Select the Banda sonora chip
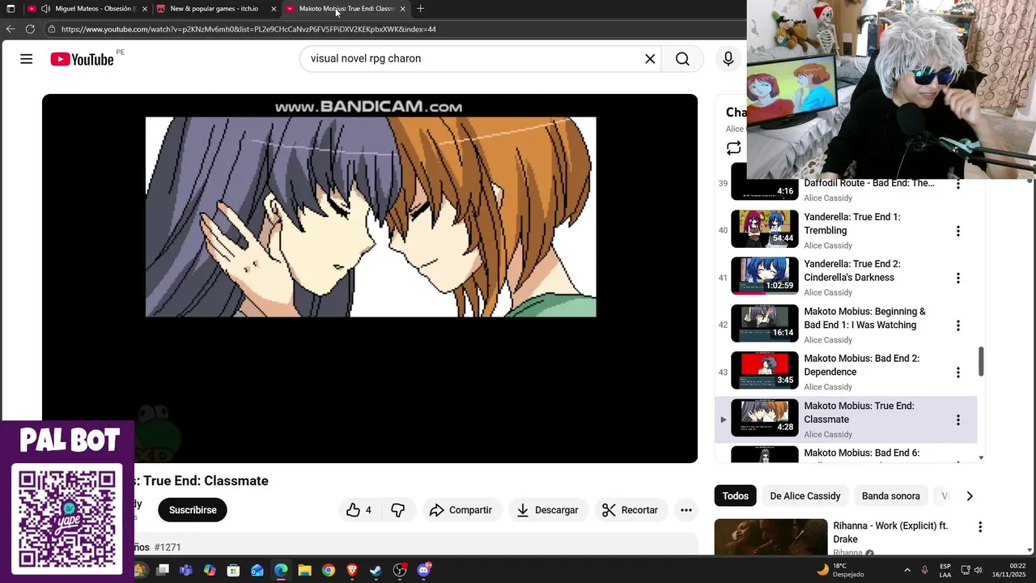Viewport: 1036px width, 583px height. coord(890,496)
